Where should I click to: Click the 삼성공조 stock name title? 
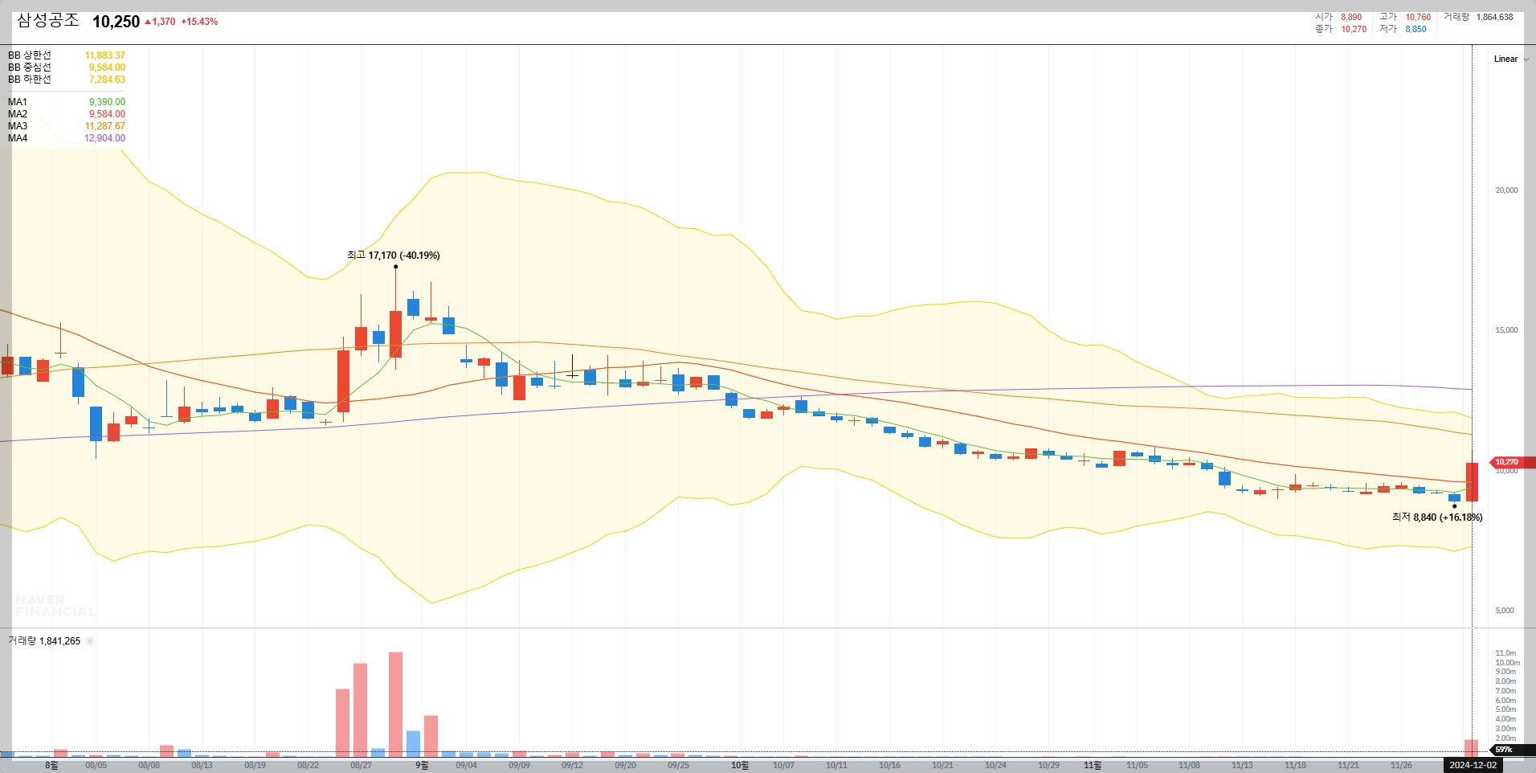47,21
